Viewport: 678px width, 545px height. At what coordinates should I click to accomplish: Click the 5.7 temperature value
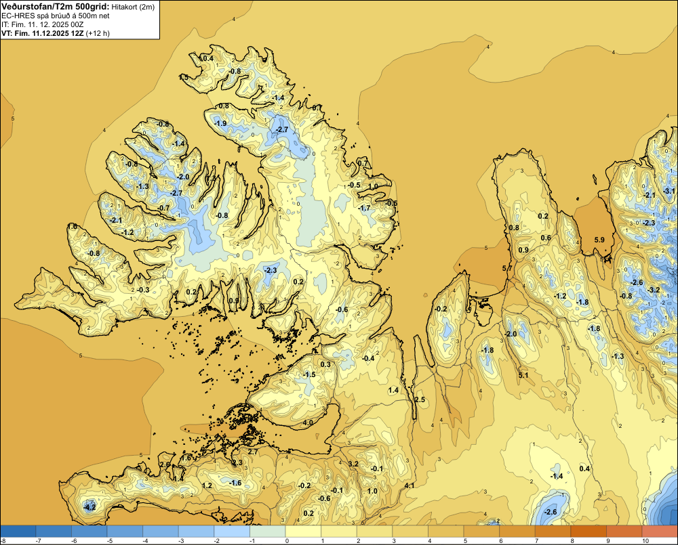(x=507, y=268)
